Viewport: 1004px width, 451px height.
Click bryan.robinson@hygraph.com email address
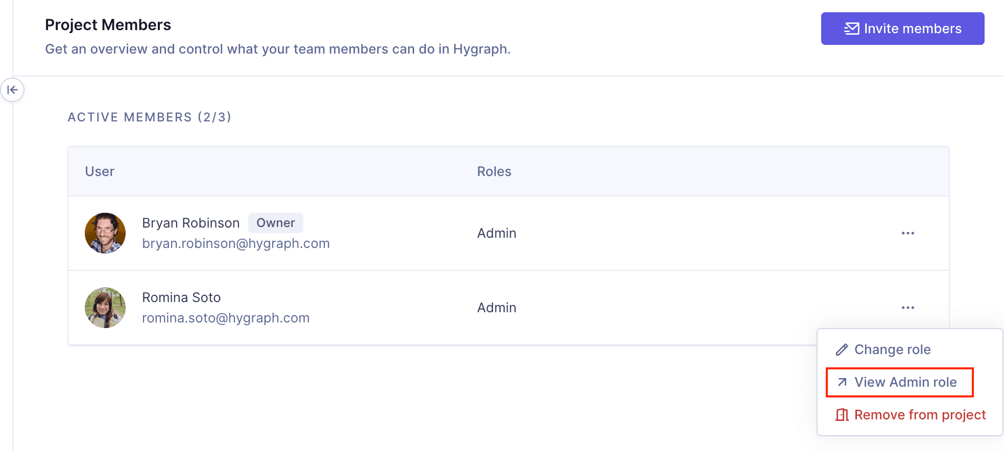click(x=236, y=243)
